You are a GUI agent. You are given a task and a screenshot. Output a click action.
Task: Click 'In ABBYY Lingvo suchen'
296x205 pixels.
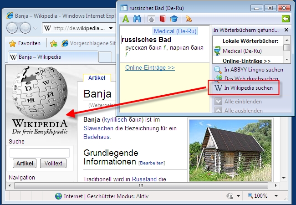pyautogui.click(x=249, y=70)
